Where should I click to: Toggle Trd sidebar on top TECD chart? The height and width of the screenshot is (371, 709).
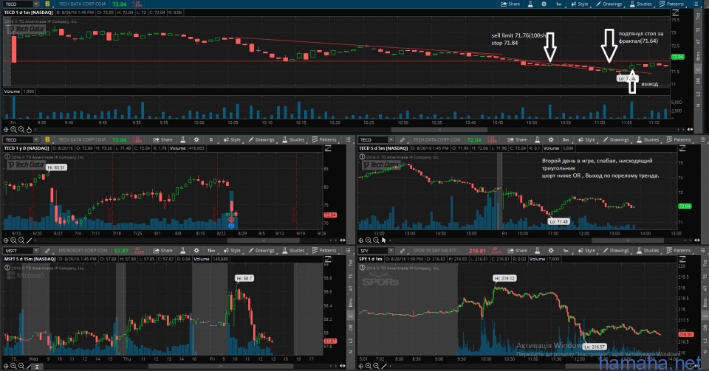coord(698,16)
